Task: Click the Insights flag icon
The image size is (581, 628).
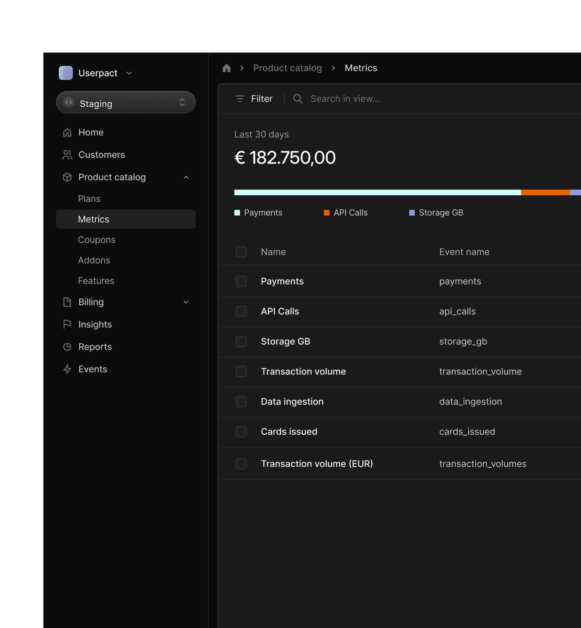Action: click(x=67, y=324)
